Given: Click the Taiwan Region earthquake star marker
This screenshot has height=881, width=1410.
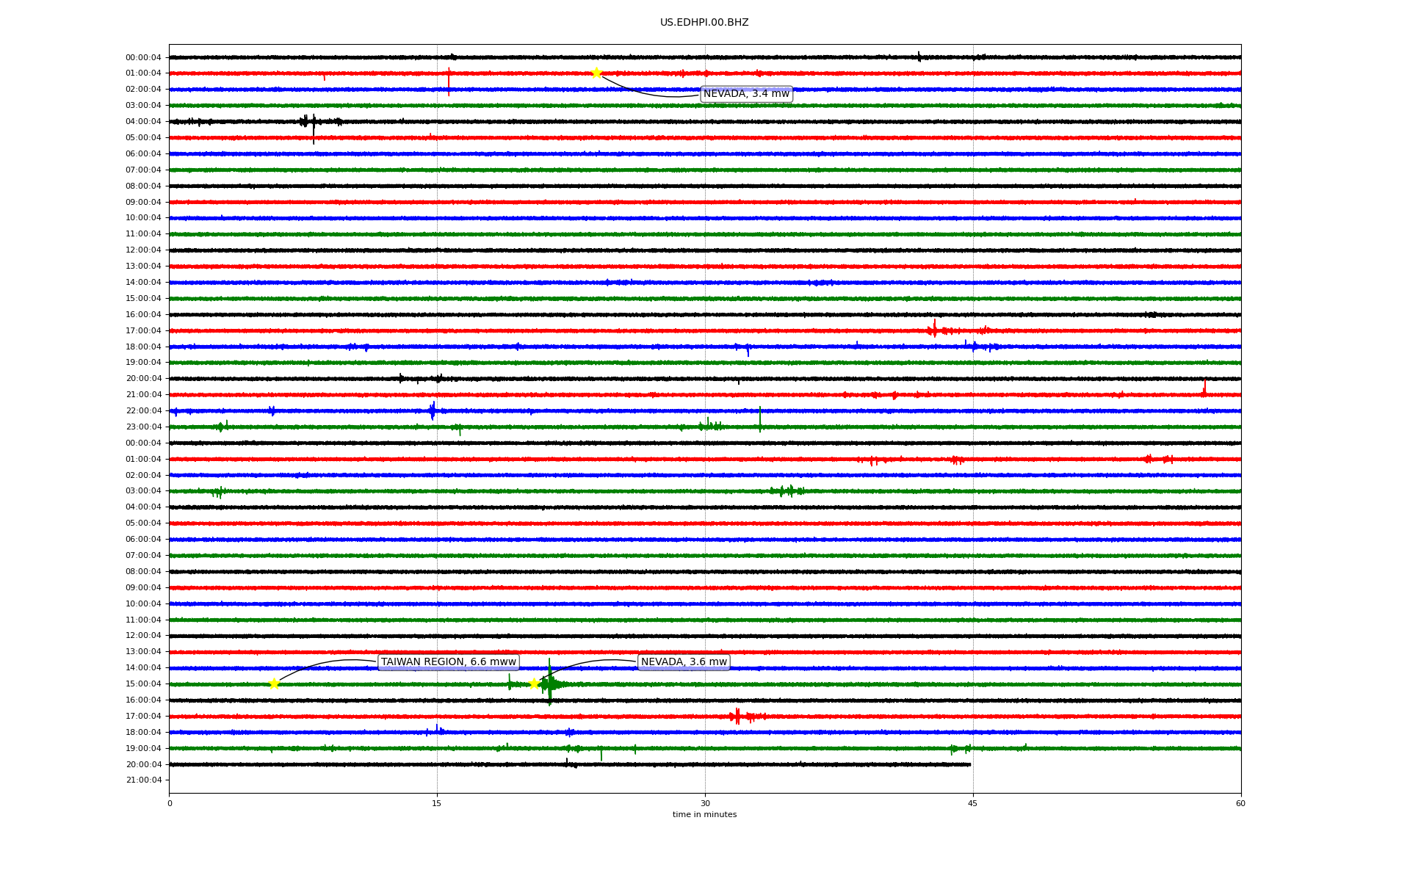Looking at the screenshot, I should tap(274, 684).
